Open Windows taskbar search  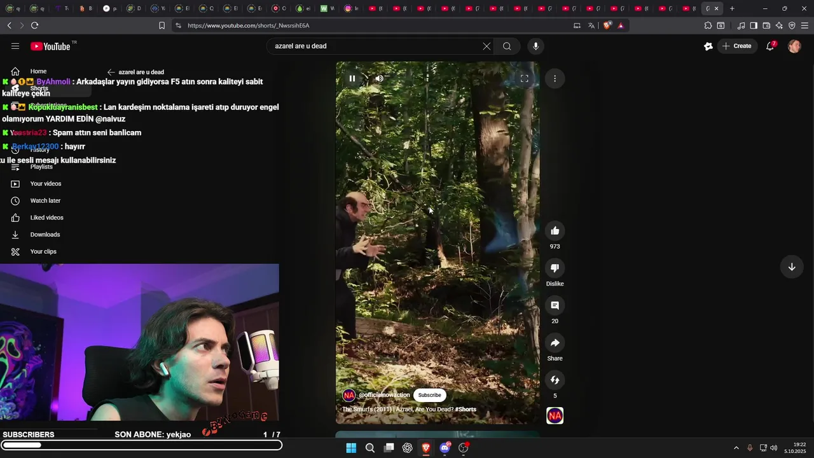pos(369,448)
